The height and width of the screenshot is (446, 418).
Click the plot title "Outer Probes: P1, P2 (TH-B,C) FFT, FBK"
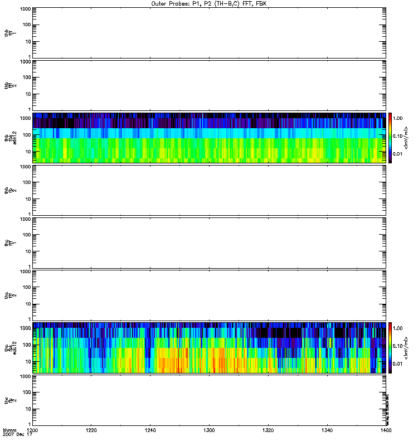pyautogui.click(x=209, y=4)
